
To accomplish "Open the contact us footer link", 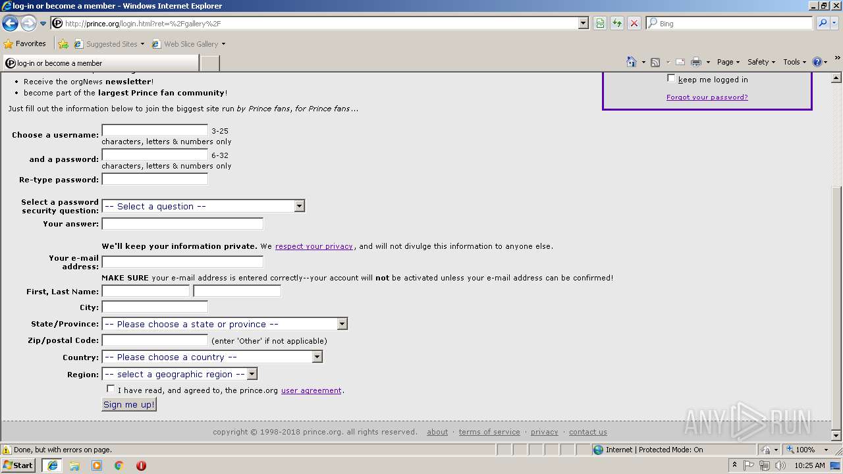I will click(x=588, y=432).
